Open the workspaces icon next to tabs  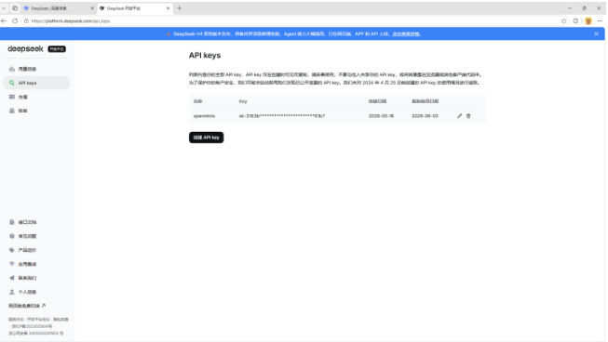15,8
